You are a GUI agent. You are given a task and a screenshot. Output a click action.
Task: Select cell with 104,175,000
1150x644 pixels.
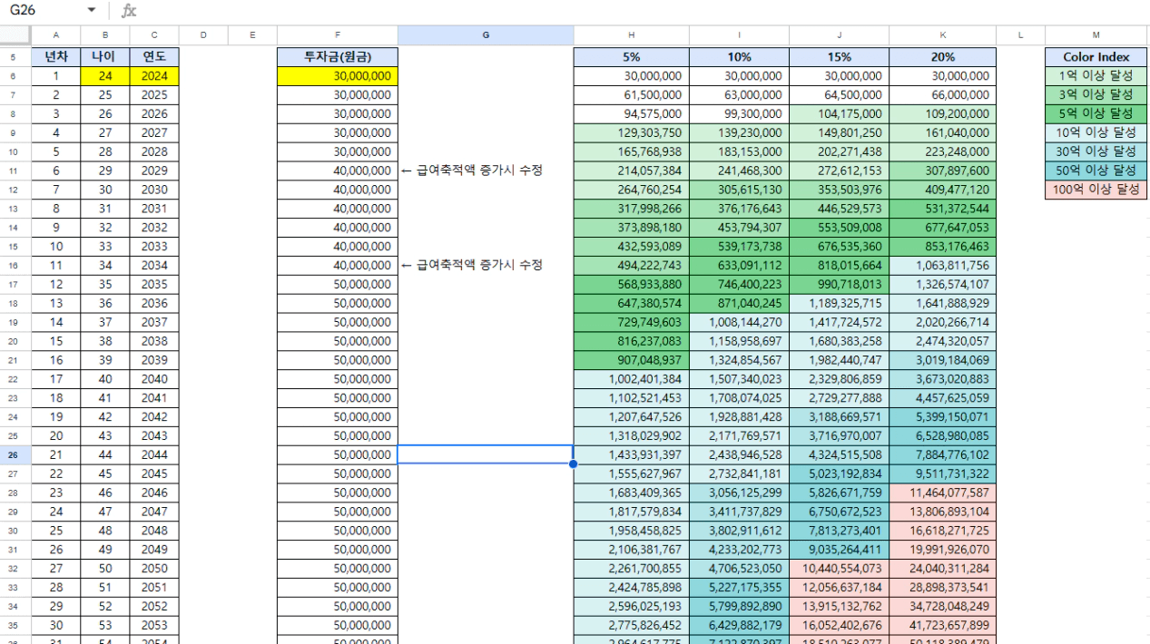point(840,114)
